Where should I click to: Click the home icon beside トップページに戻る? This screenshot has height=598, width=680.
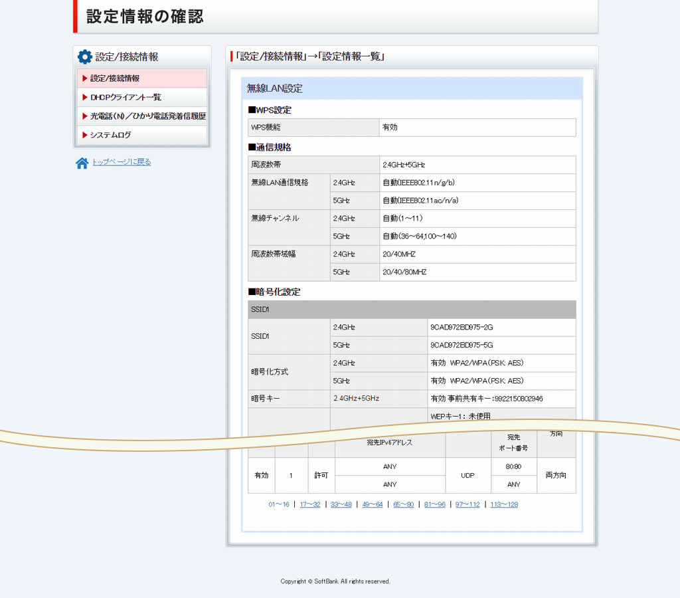(82, 163)
